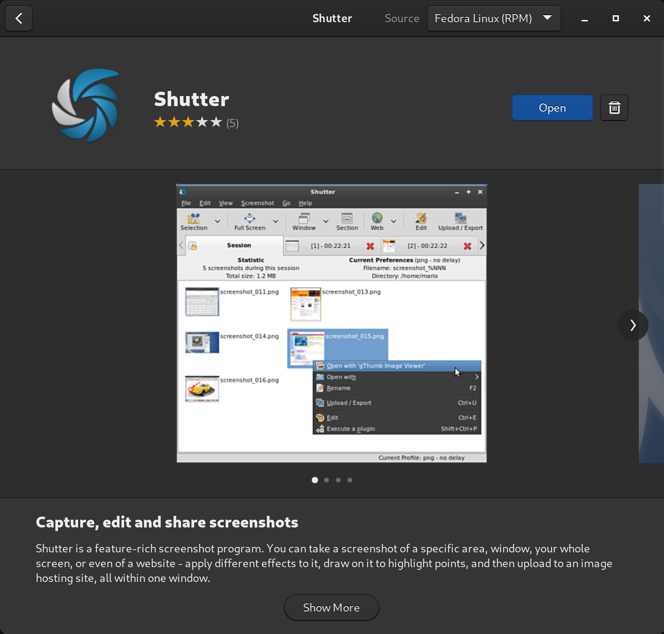Expand the Open with submenu arrow
The height and width of the screenshot is (634, 664).
[x=477, y=377]
